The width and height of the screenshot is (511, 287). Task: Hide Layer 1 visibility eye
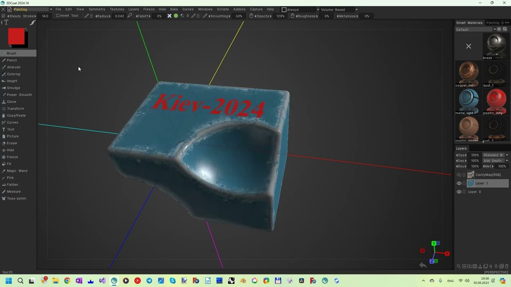tap(459, 183)
